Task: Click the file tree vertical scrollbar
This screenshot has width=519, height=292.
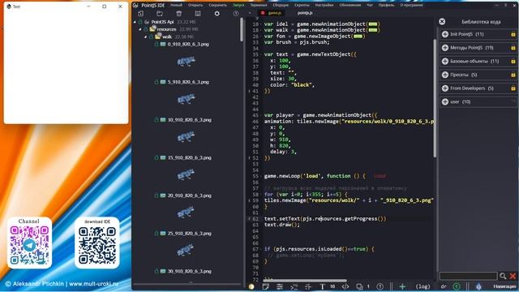Action: (242, 30)
